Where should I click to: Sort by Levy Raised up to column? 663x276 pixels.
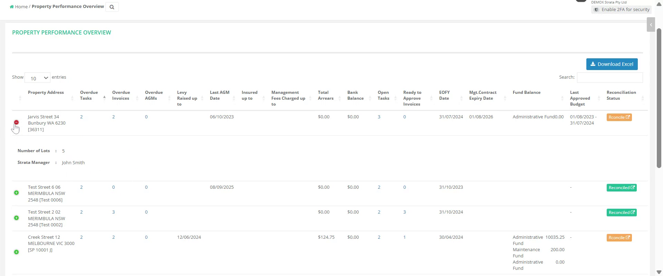click(187, 98)
